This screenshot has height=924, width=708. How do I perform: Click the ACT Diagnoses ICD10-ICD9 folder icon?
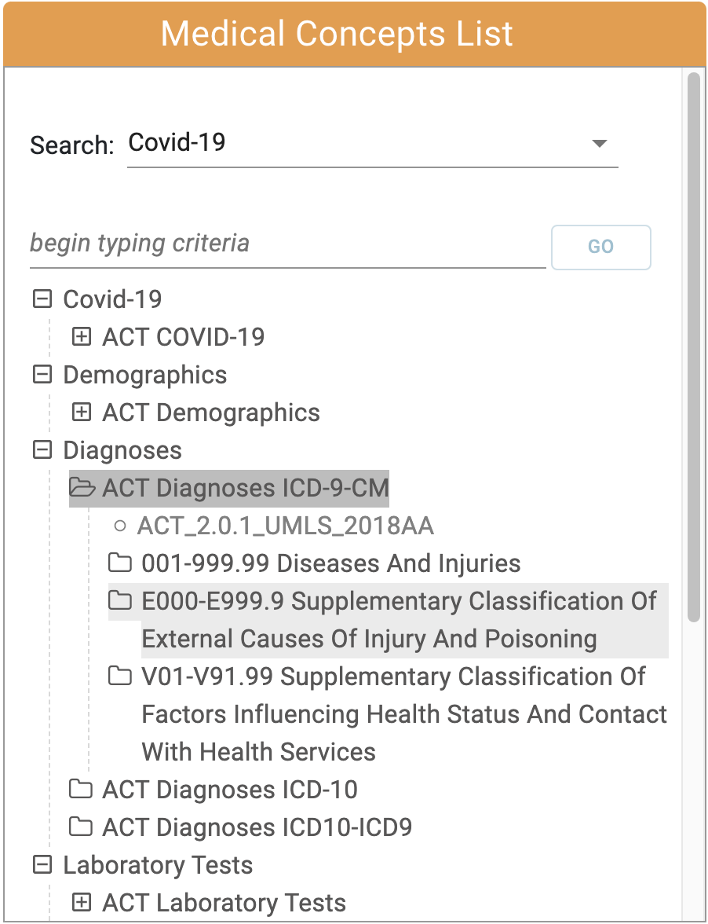click(x=80, y=827)
